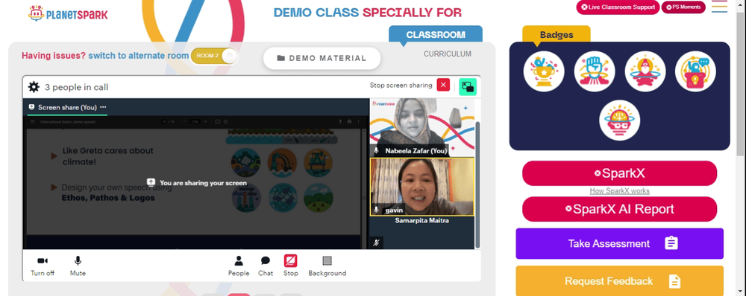
Task: Click Take Assessment button
Action: (619, 244)
